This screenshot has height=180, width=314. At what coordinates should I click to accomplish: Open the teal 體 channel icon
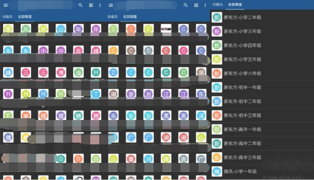click(x=78, y=115)
